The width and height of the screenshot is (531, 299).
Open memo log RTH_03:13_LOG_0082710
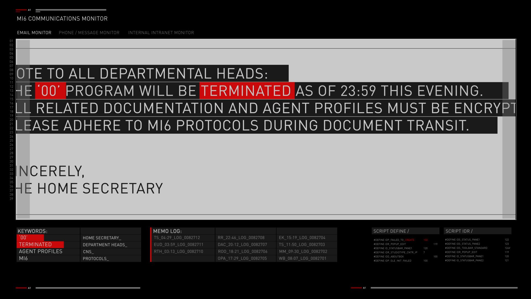point(178,251)
